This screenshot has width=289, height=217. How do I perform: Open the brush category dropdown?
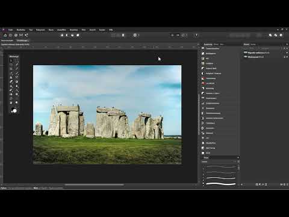[x=218, y=162]
